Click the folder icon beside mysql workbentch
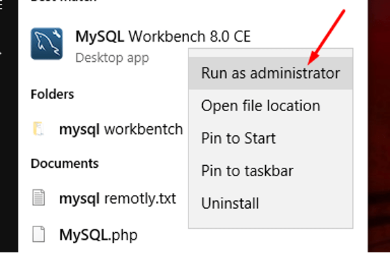Image resolution: width=390 pixels, height=253 pixels. (x=38, y=129)
